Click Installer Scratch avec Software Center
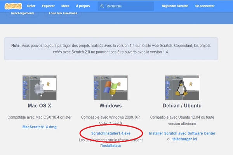The width and height of the screenshot is (233, 155). tap(182, 133)
